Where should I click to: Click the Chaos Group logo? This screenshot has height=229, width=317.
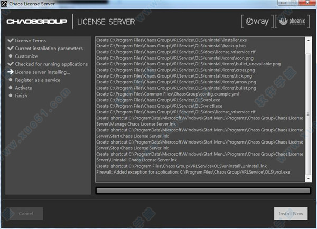(36, 22)
